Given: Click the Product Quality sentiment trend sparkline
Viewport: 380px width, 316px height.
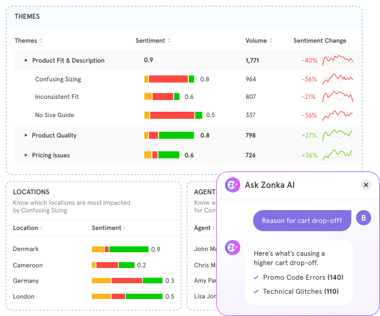Looking at the screenshot, I should click(x=338, y=135).
